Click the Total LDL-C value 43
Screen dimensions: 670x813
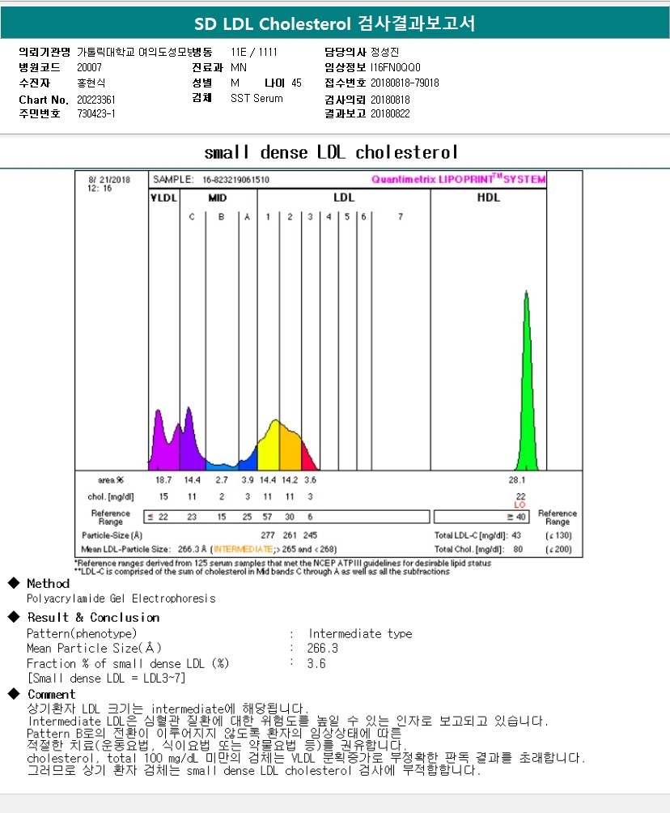click(516, 535)
